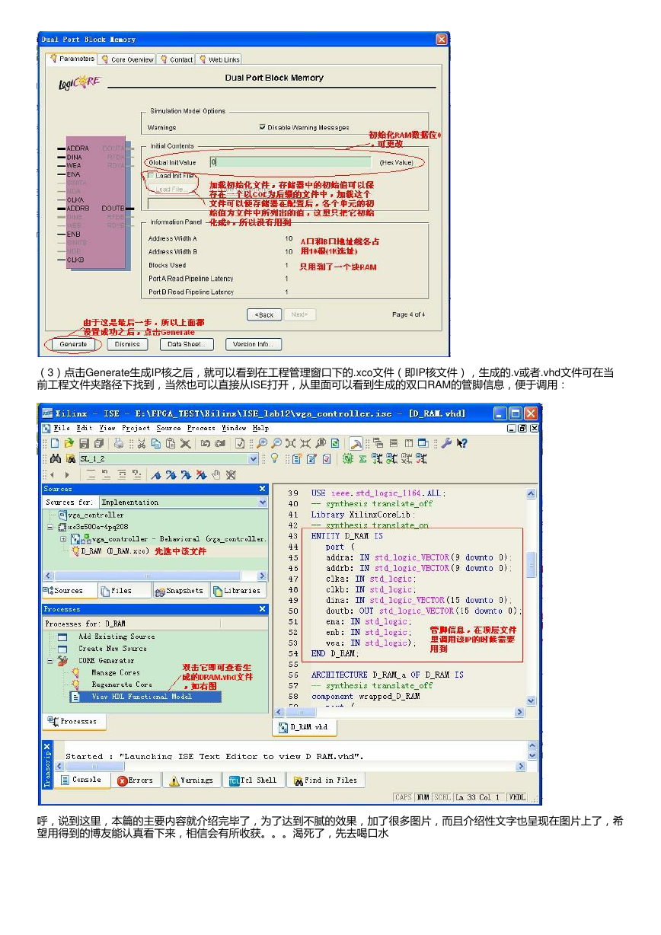This screenshot has height=935, width=661.
Task: Click the sigma icon in second toolbar
Action: 362,458
